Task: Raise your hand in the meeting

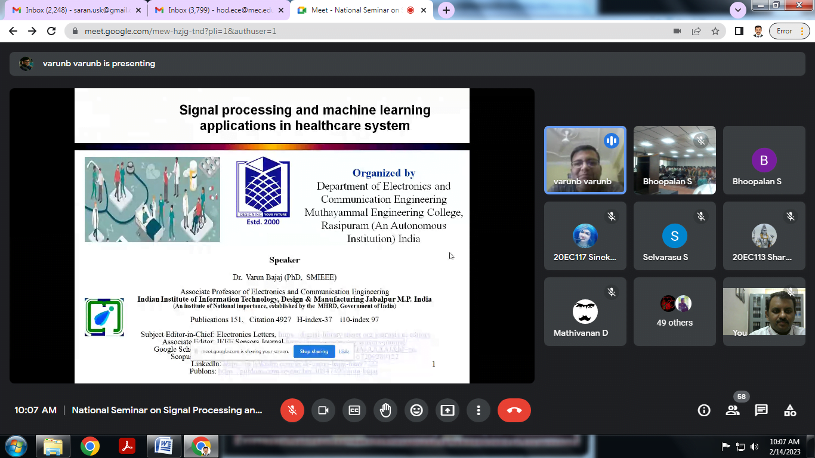Action: tap(385, 410)
